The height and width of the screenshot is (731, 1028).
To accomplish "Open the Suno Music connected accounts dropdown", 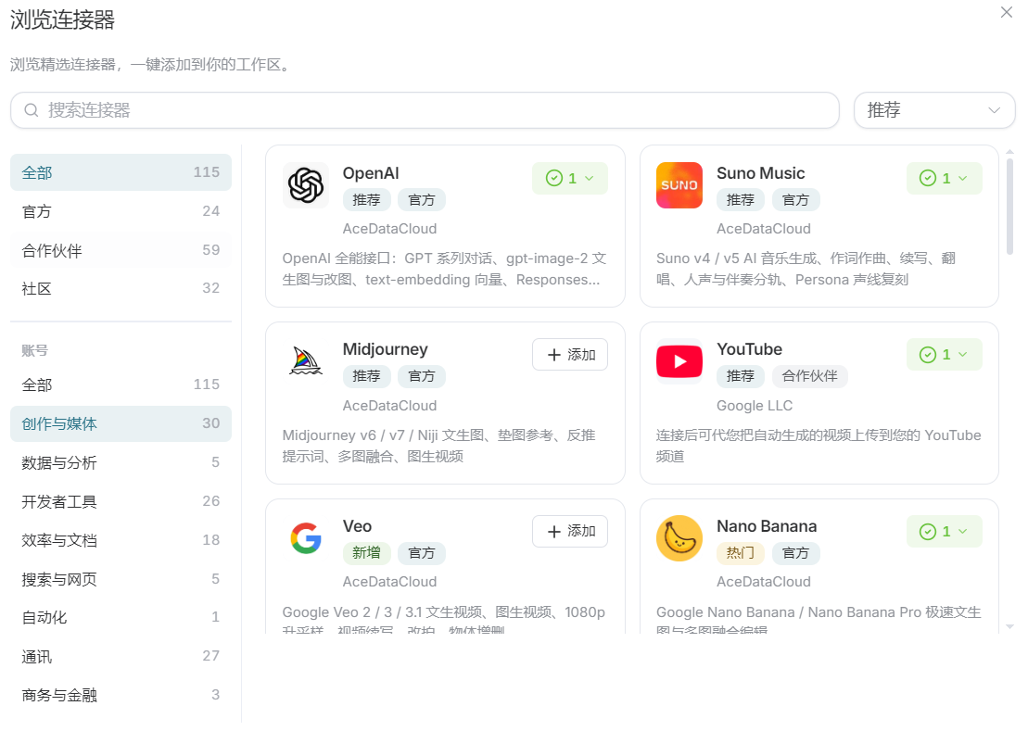I will point(944,178).
